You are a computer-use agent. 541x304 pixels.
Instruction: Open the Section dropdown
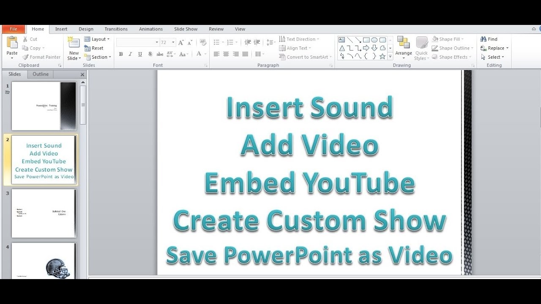[98, 57]
